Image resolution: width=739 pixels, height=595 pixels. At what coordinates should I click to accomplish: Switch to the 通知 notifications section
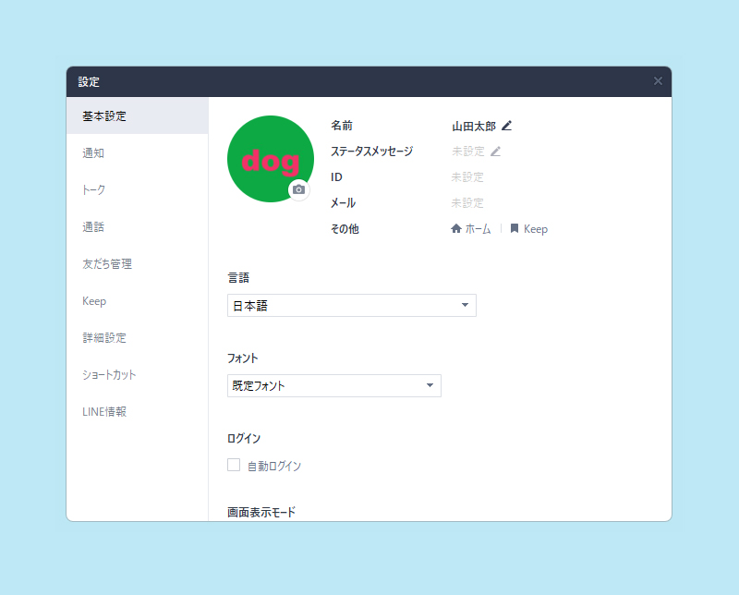click(92, 152)
